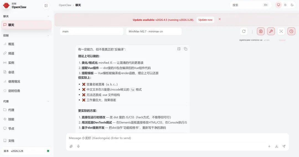The height and width of the screenshot is (157, 299).
Task: Click the 但实际上 heading text
Action: pyautogui.click(x=85, y=78)
